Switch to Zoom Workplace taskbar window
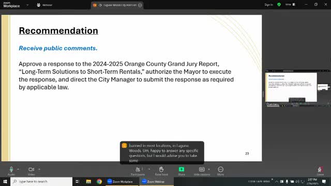331x186 pixels. click(122, 181)
